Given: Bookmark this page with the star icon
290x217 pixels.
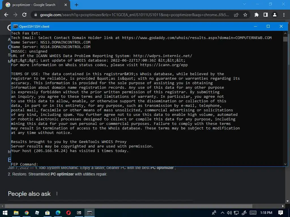Looking at the screenshot, I should [245, 15].
